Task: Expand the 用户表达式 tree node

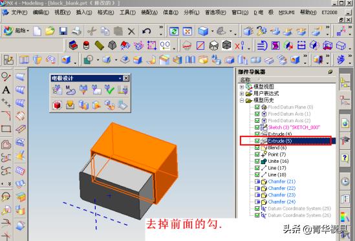Action: click(x=242, y=94)
